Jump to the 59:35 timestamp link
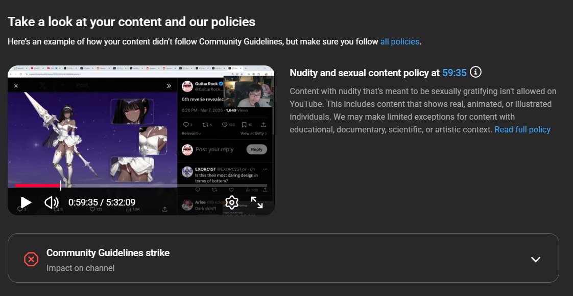The width and height of the screenshot is (573, 296). point(454,73)
